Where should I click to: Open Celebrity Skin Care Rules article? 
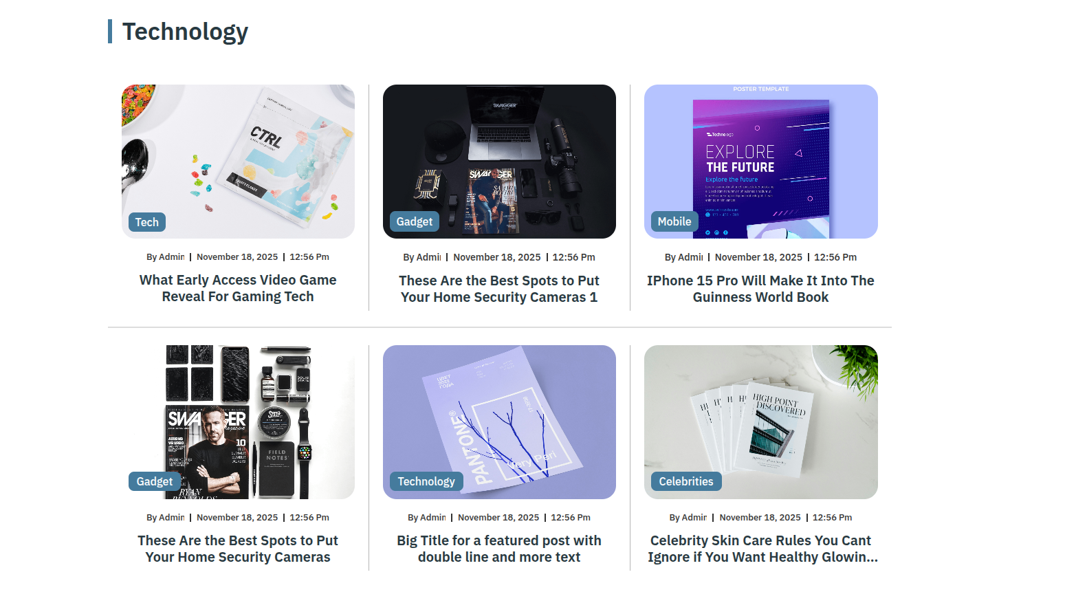[762, 549]
